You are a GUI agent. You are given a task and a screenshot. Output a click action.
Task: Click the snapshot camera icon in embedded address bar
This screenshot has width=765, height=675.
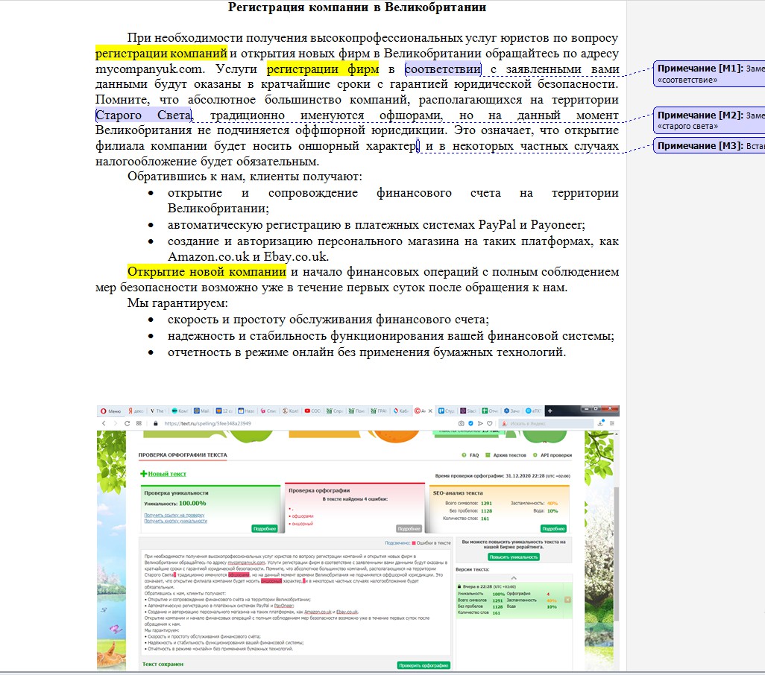pos(461,423)
